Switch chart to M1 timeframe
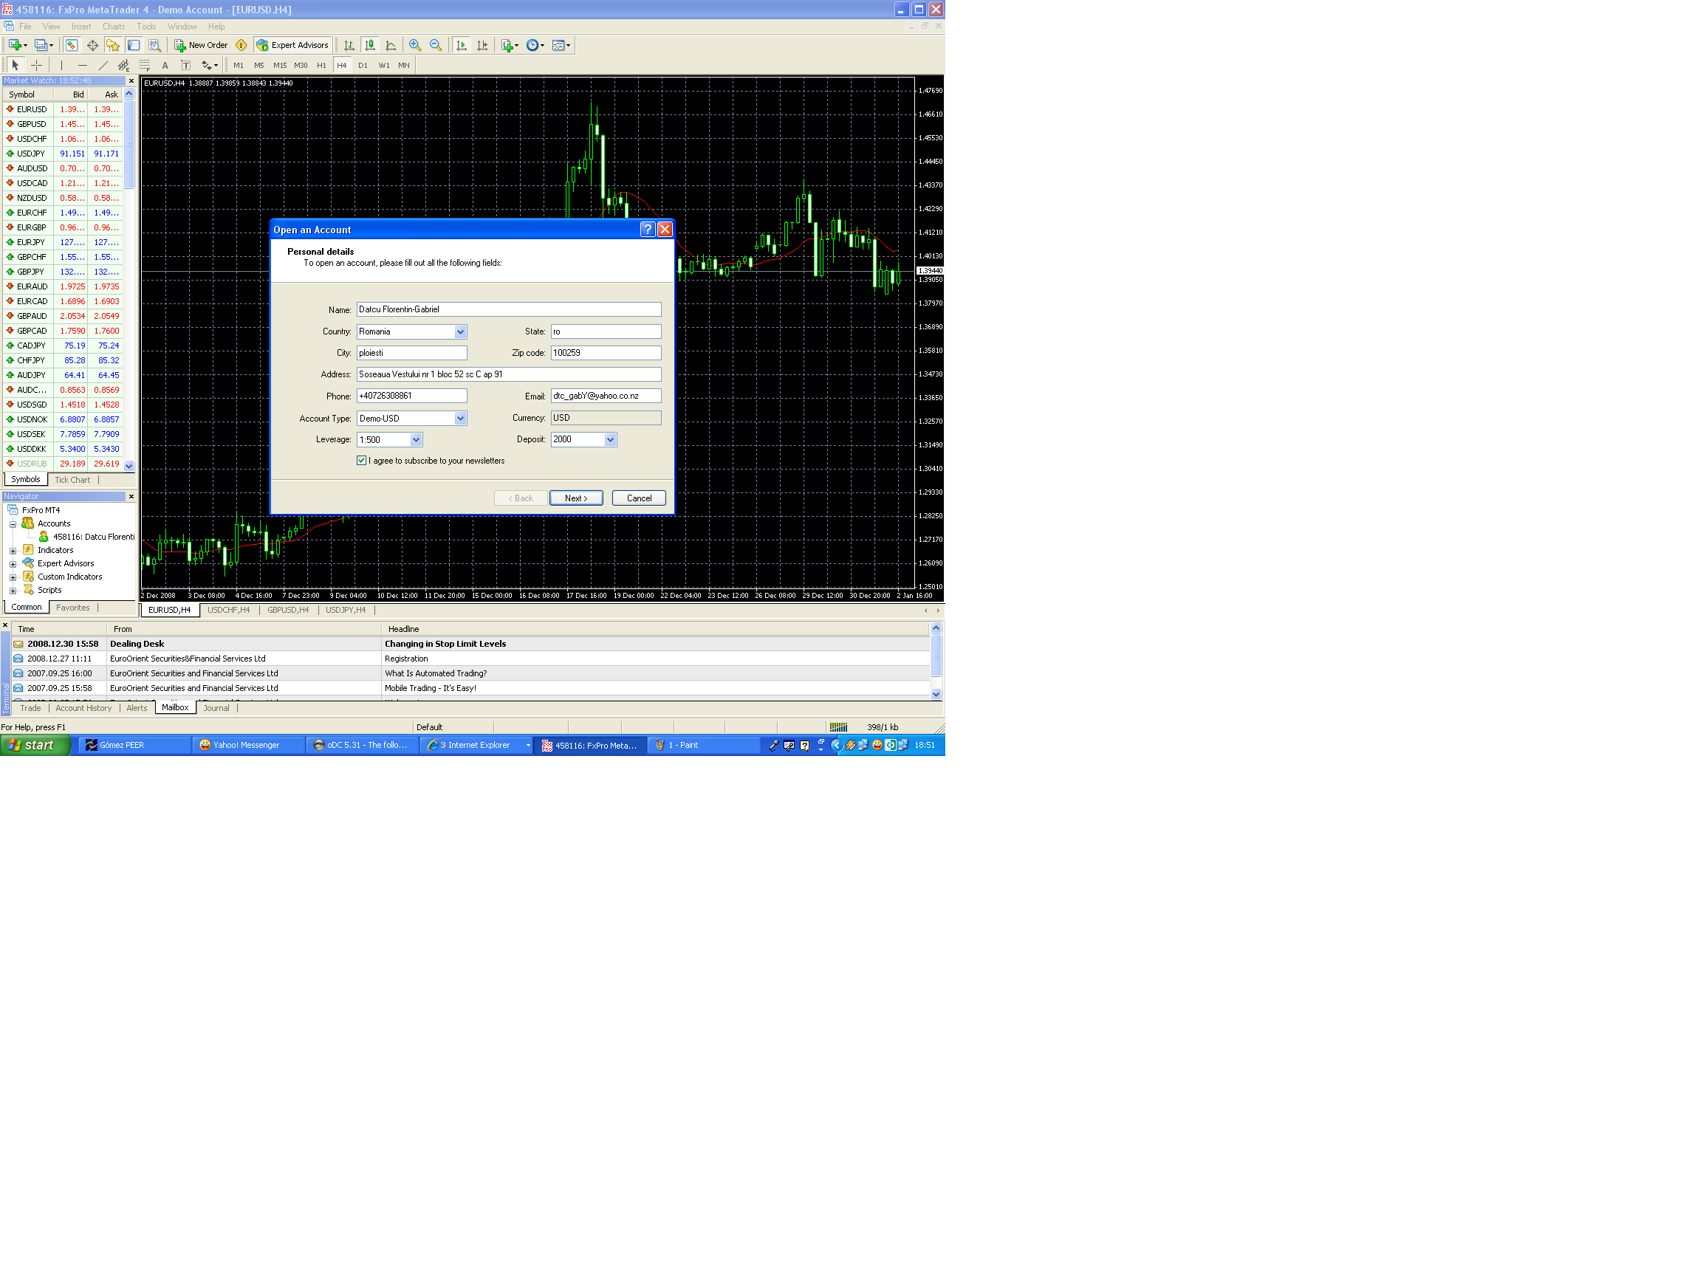The width and height of the screenshot is (1706, 1275). point(239,66)
